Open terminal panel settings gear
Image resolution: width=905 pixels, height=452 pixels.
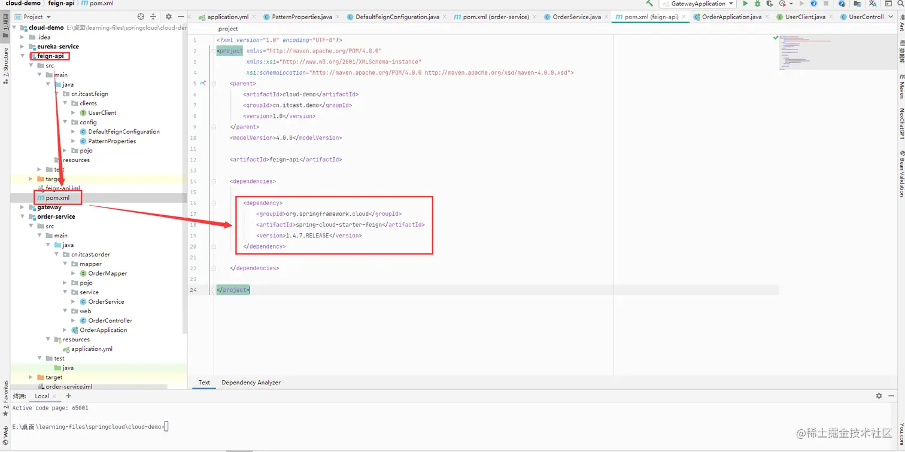tap(879, 396)
